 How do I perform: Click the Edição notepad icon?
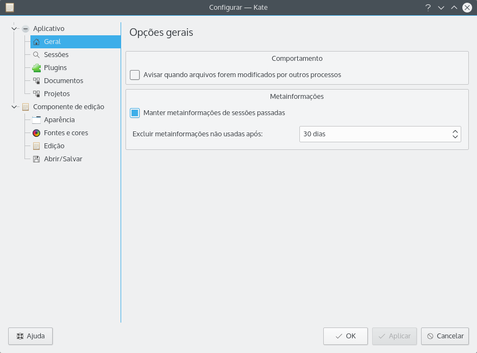(36, 146)
